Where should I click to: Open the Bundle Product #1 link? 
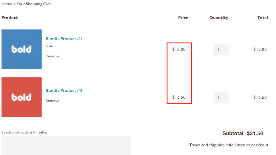[64, 39]
